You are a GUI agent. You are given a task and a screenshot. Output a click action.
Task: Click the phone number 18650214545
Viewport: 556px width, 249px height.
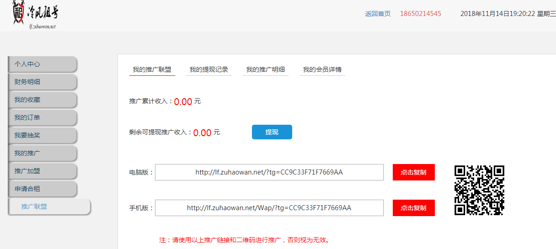click(421, 14)
